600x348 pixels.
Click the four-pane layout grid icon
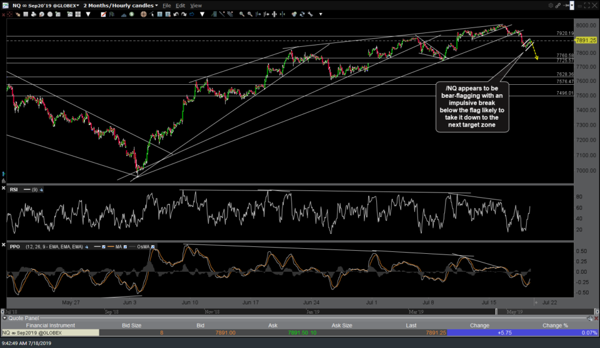(x=78, y=14)
